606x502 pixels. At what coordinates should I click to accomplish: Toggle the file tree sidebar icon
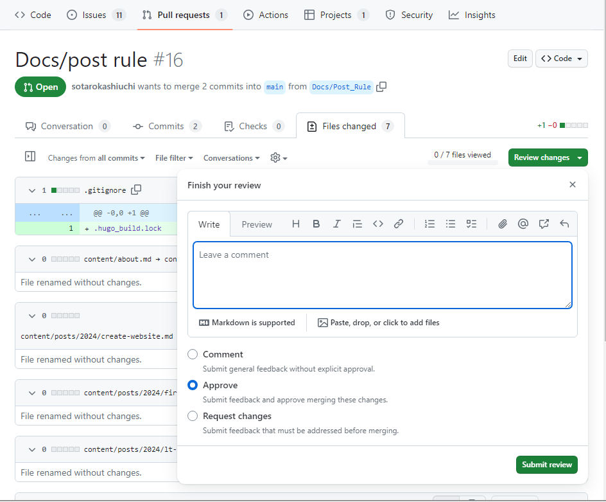tap(30, 156)
